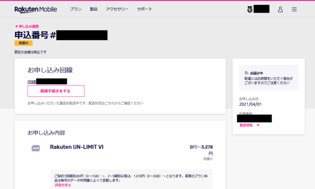315x189 pixels.
Task: Select the 表記の金額は税込です note
Action: coord(30,52)
